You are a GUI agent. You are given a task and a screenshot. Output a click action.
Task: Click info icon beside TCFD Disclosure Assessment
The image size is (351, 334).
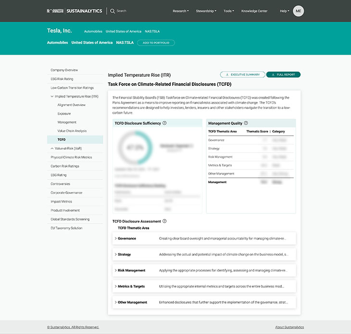[x=164, y=221]
